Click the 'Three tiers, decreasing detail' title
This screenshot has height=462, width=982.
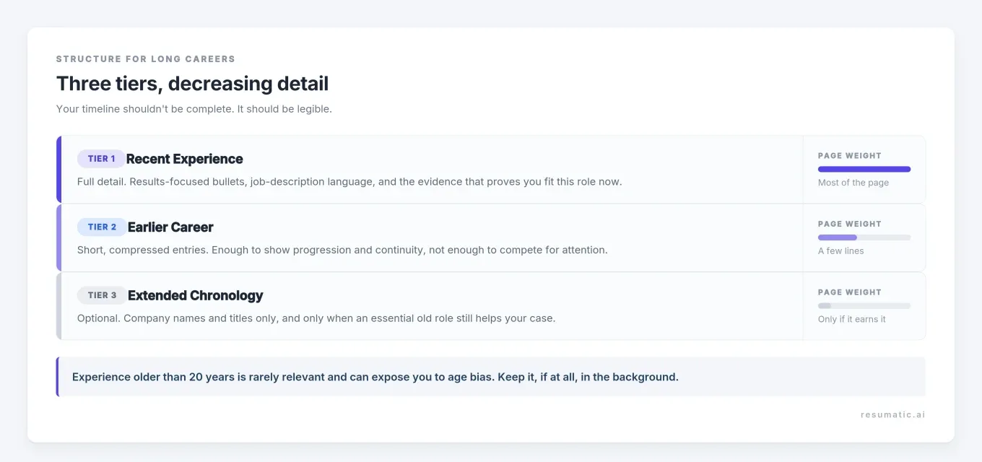192,84
